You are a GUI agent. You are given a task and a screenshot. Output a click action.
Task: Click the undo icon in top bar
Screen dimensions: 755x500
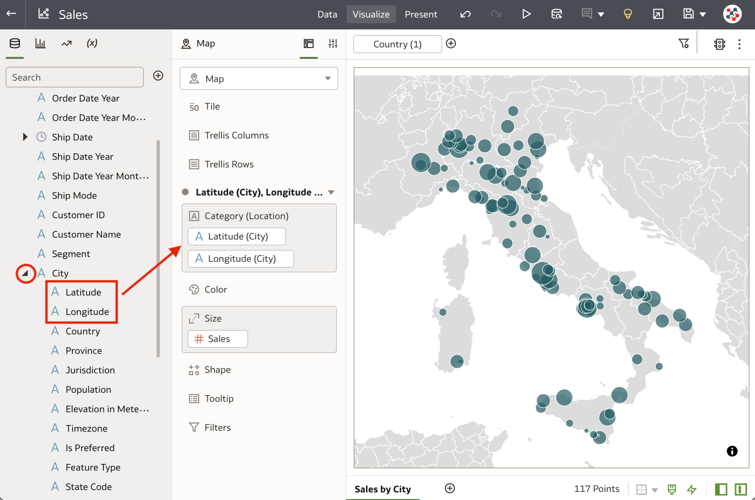click(x=465, y=14)
